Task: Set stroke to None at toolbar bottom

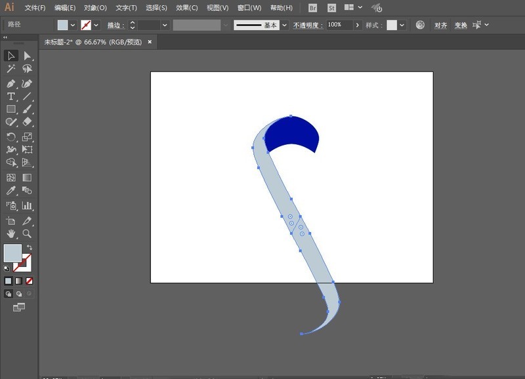Action: (29, 279)
